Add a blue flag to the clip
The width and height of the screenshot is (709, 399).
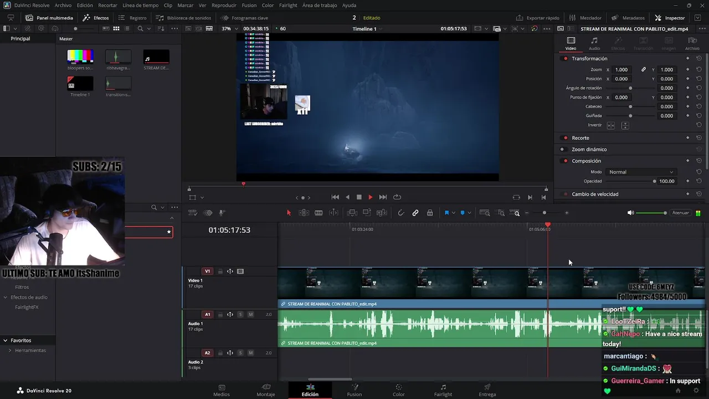coord(446,213)
